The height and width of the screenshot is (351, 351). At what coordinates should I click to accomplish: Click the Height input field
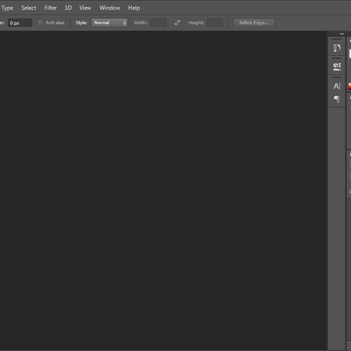pyautogui.click(x=215, y=23)
